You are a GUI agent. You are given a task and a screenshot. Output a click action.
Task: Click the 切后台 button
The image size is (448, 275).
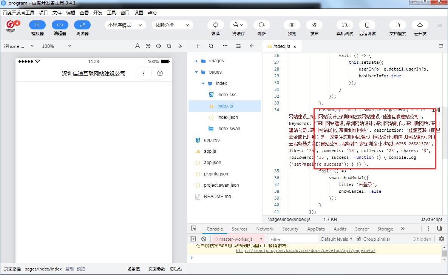click(176, 269)
